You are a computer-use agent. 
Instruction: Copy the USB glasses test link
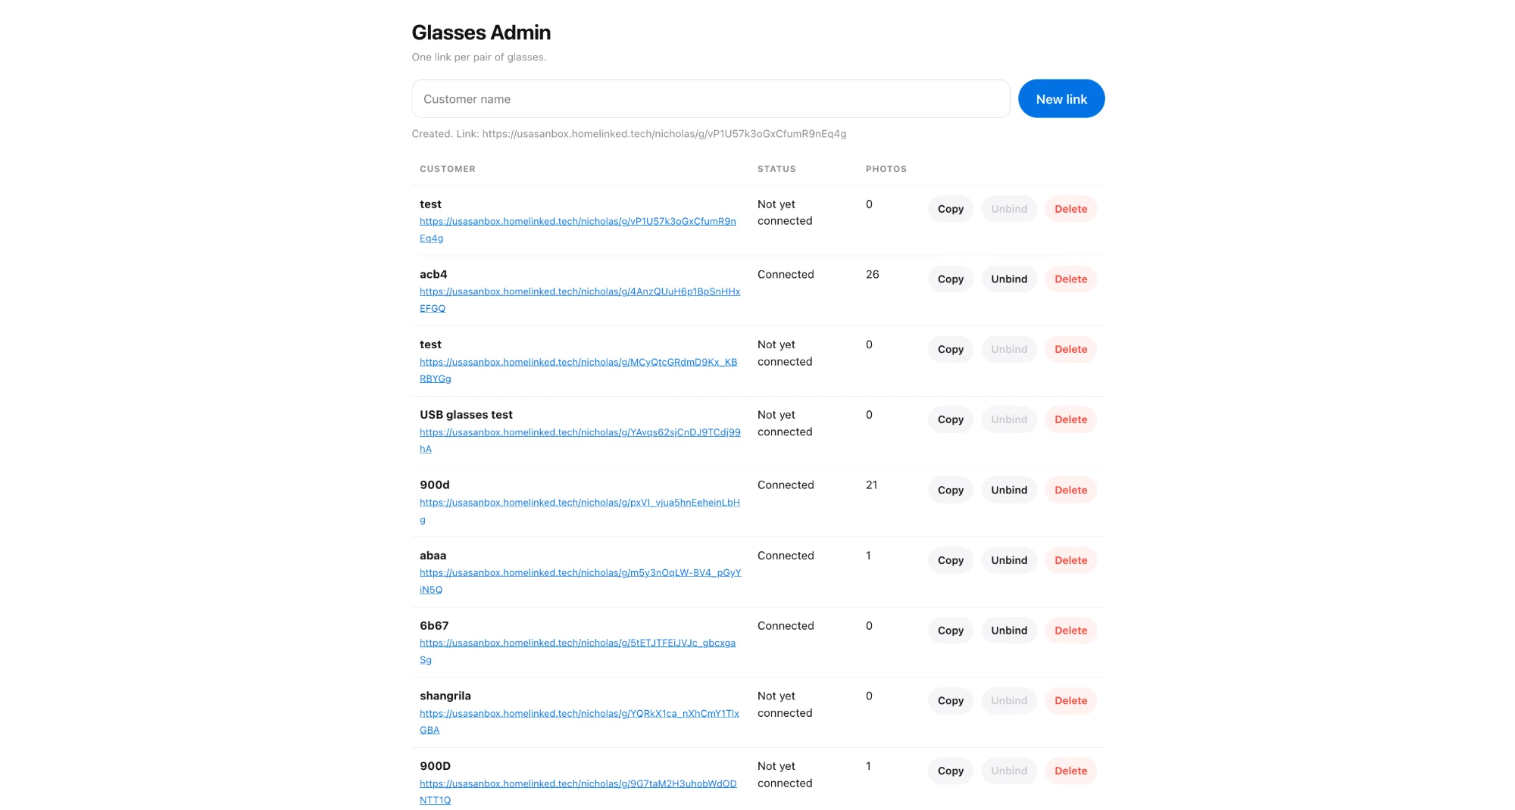[950, 419]
